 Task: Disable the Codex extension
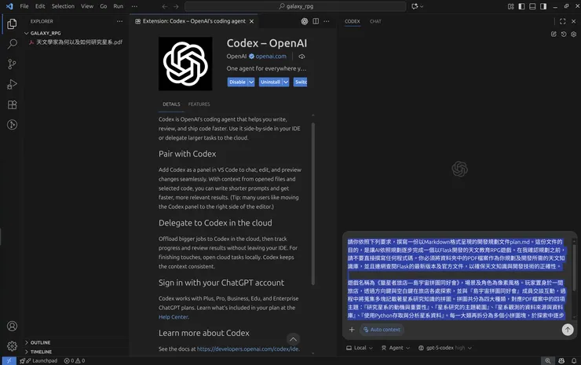pos(237,82)
